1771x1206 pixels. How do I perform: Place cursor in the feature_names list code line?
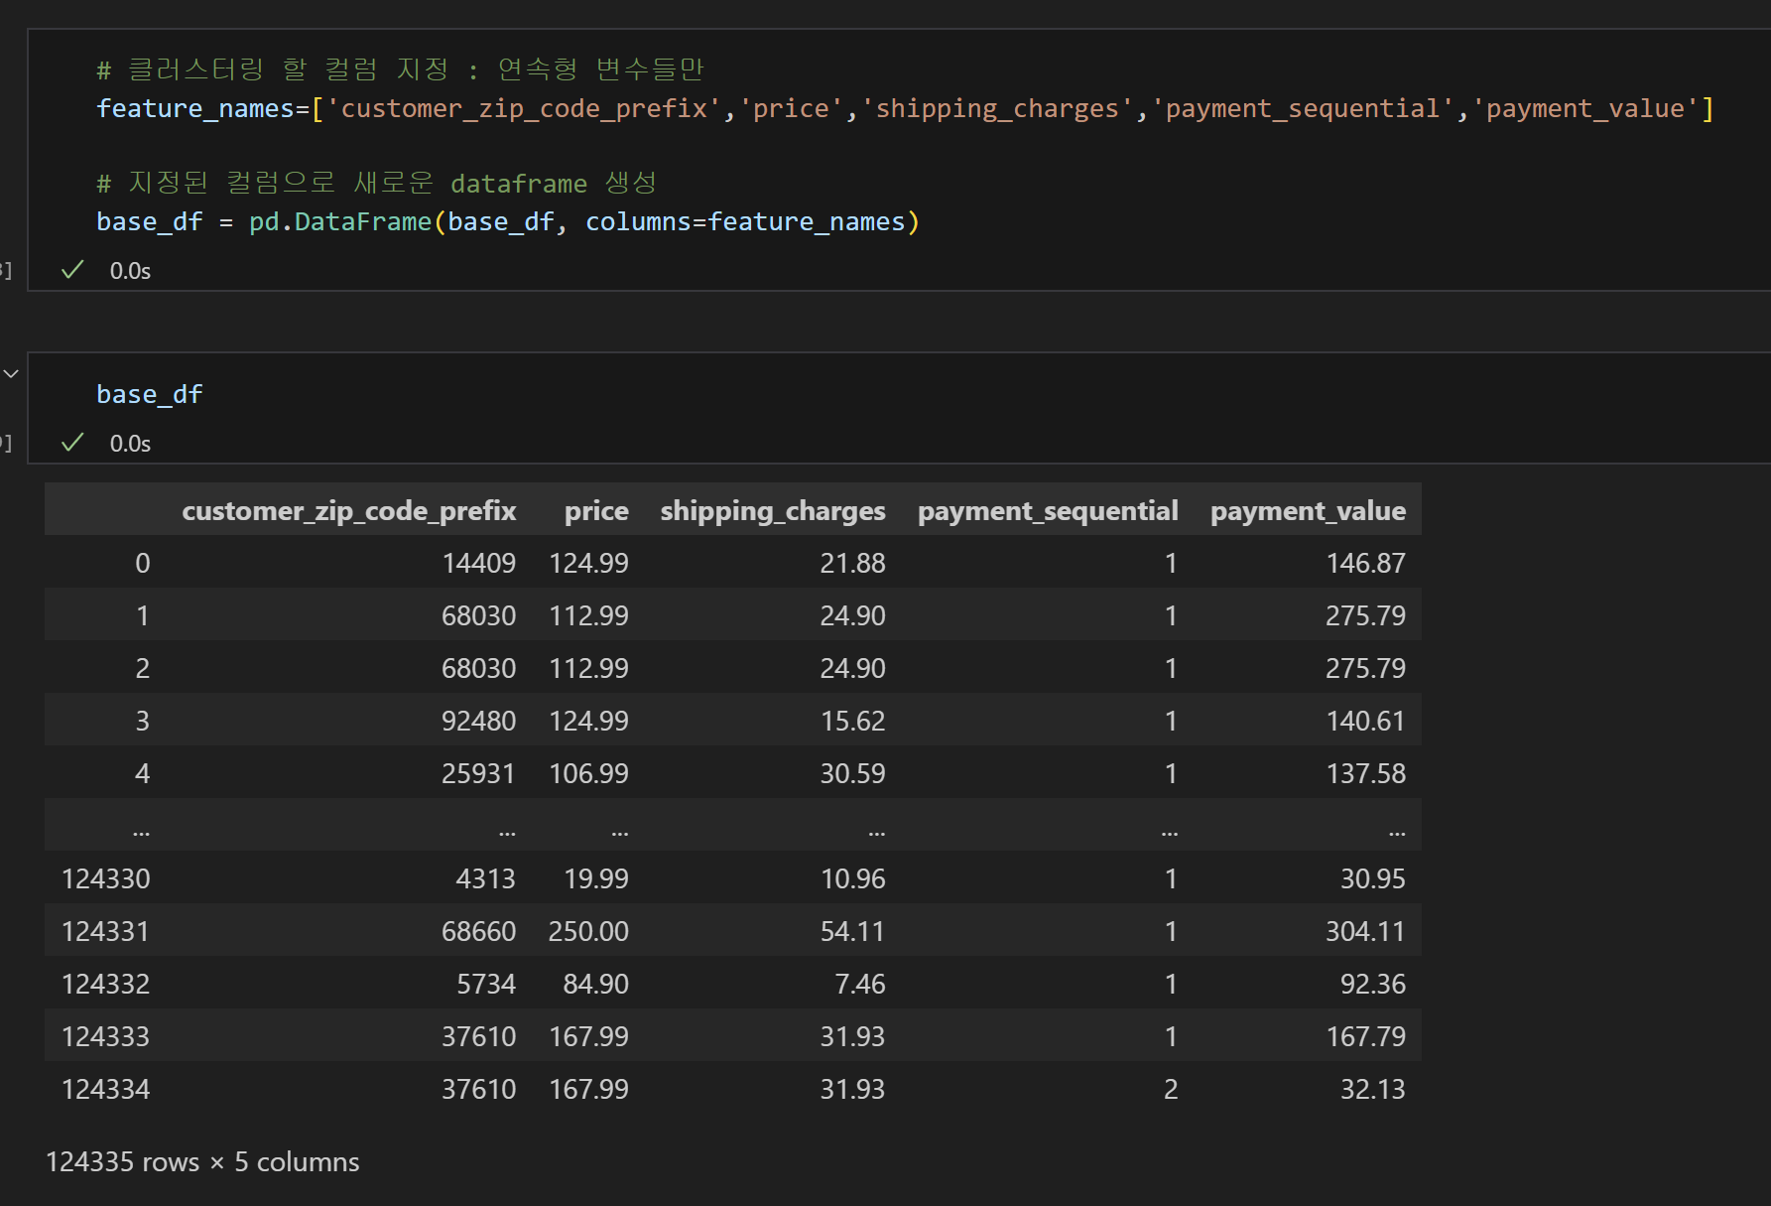point(905,108)
